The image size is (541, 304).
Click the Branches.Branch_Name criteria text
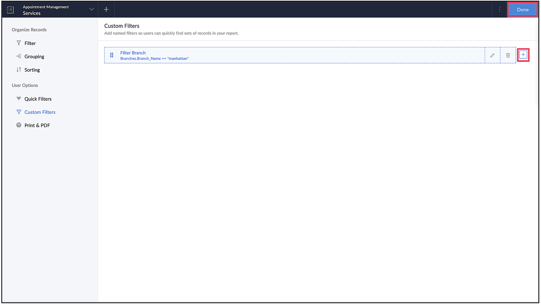click(x=154, y=59)
